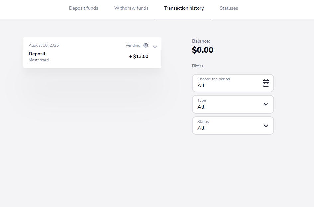
Task: Click the pending clock status icon
Action: point(146,45)
